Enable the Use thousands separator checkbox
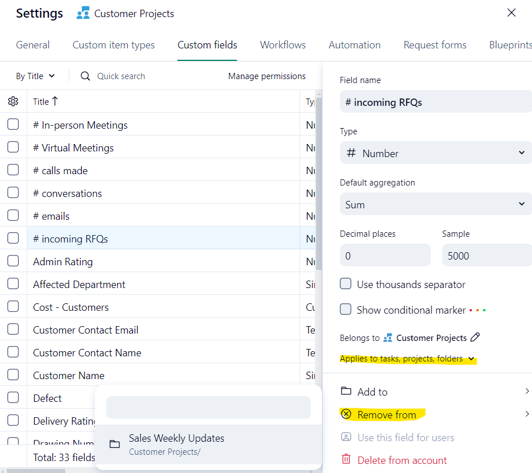Image resolution: width=532 pixels, height=473 pixels. click(x=346, y=284)
